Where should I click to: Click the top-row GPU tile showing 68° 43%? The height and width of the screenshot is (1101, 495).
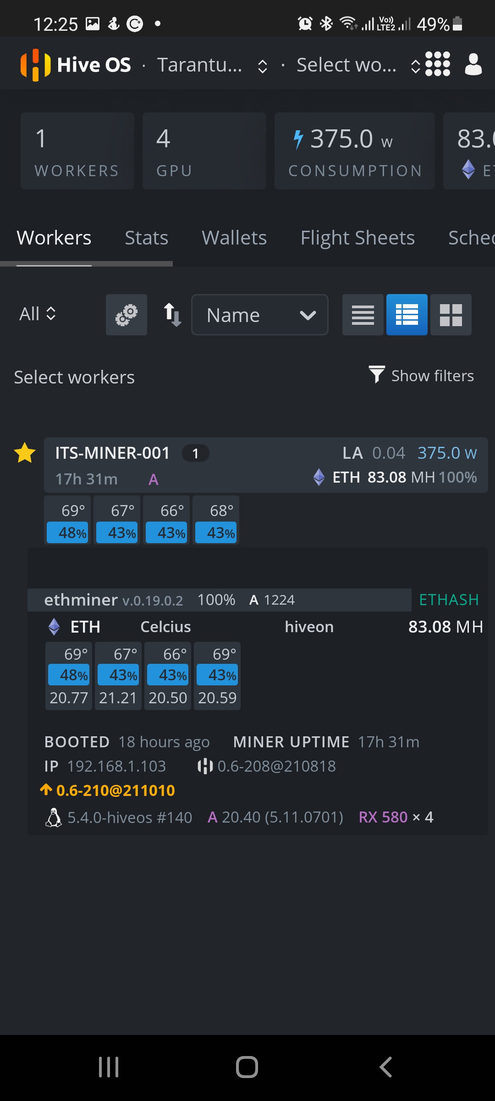click(216, 520)
